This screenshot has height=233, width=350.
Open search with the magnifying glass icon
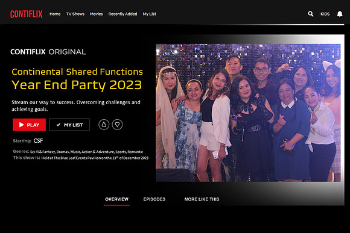[311, 14]
